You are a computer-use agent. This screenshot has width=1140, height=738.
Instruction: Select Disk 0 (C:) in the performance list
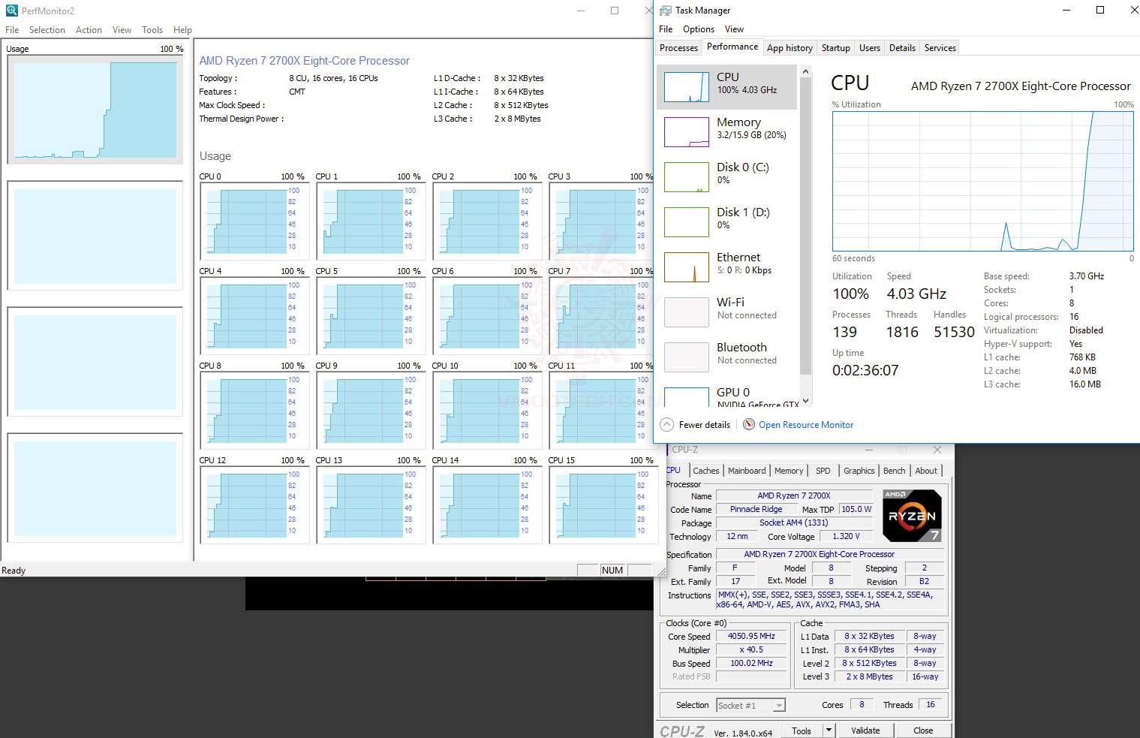tap(727, 177)
